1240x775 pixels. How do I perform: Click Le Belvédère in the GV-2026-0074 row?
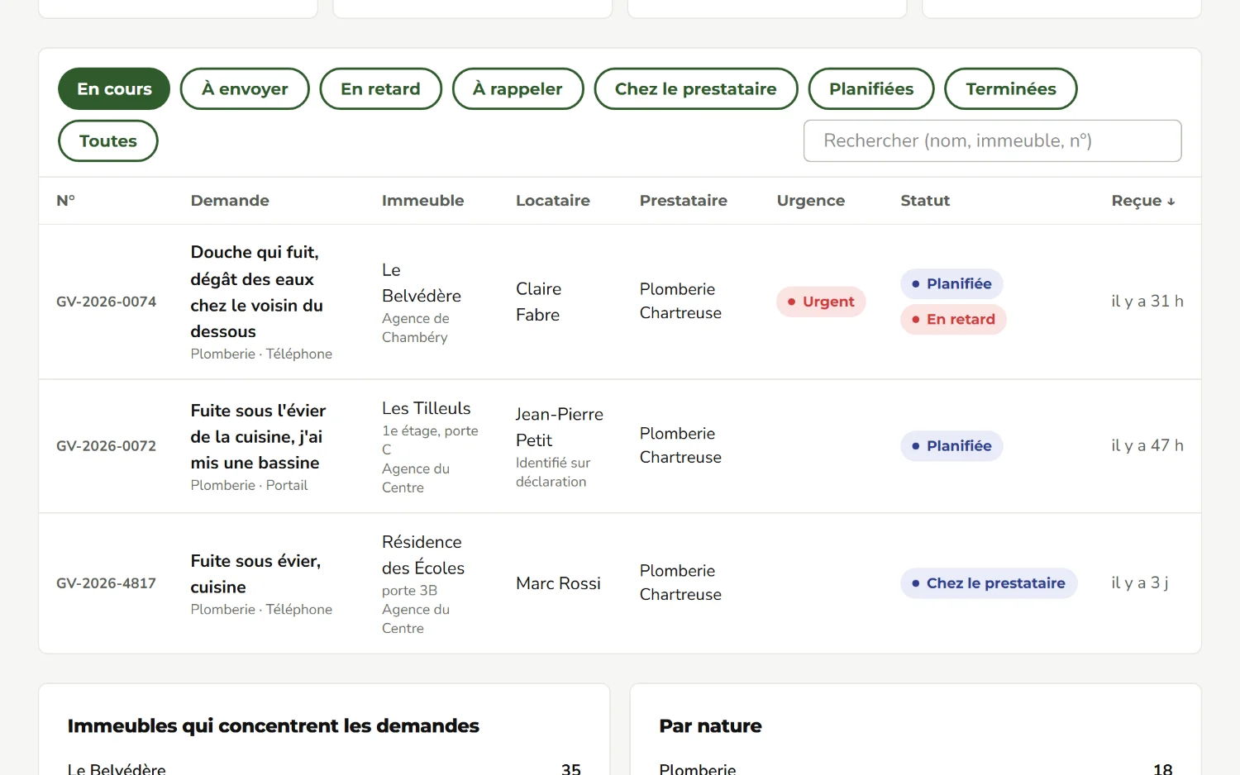(422, 283)
